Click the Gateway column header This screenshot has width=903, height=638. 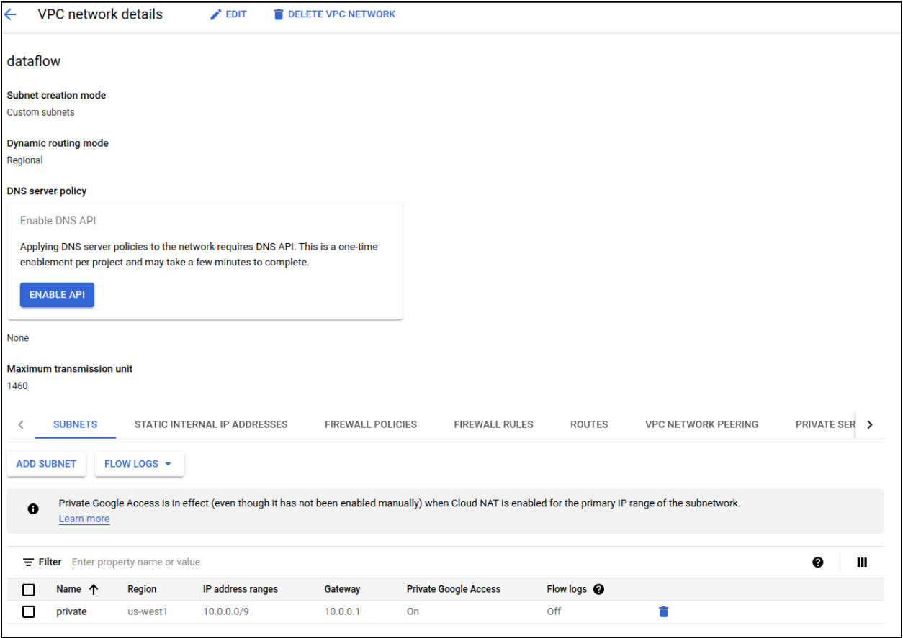coord(342,589)
